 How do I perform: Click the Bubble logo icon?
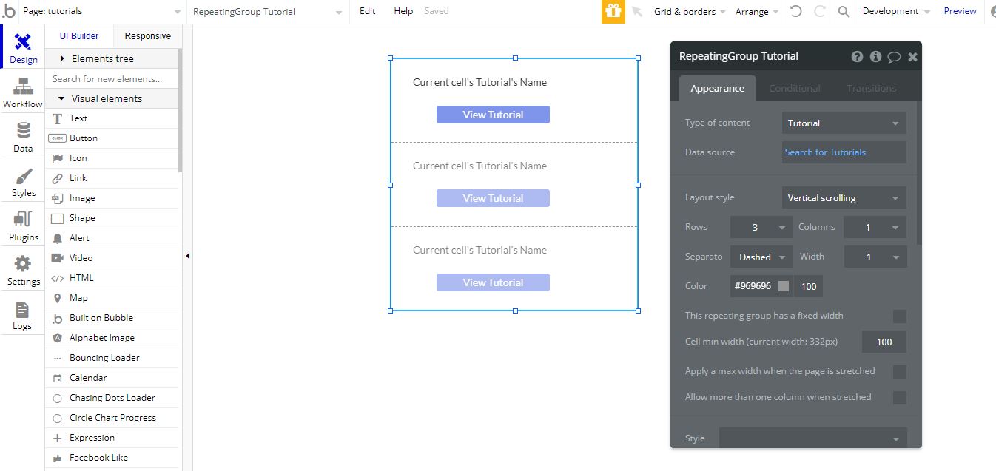tap(9, 11)
